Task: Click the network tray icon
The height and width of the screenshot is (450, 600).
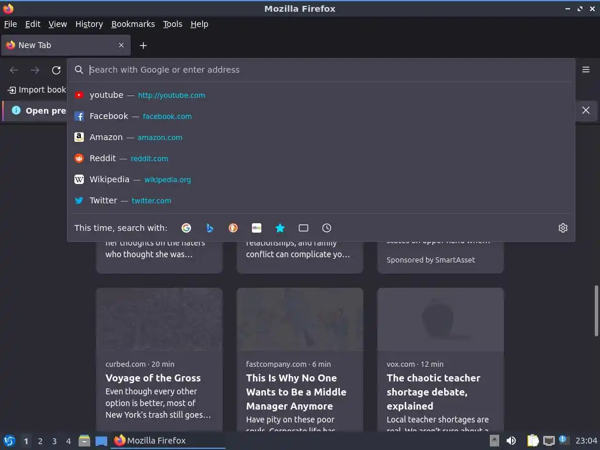Action: pyautogui.click(x=548, y=441)
